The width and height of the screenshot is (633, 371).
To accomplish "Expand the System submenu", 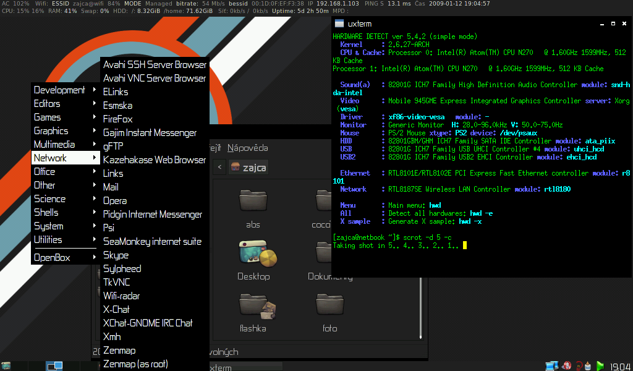I will (64, 226).
